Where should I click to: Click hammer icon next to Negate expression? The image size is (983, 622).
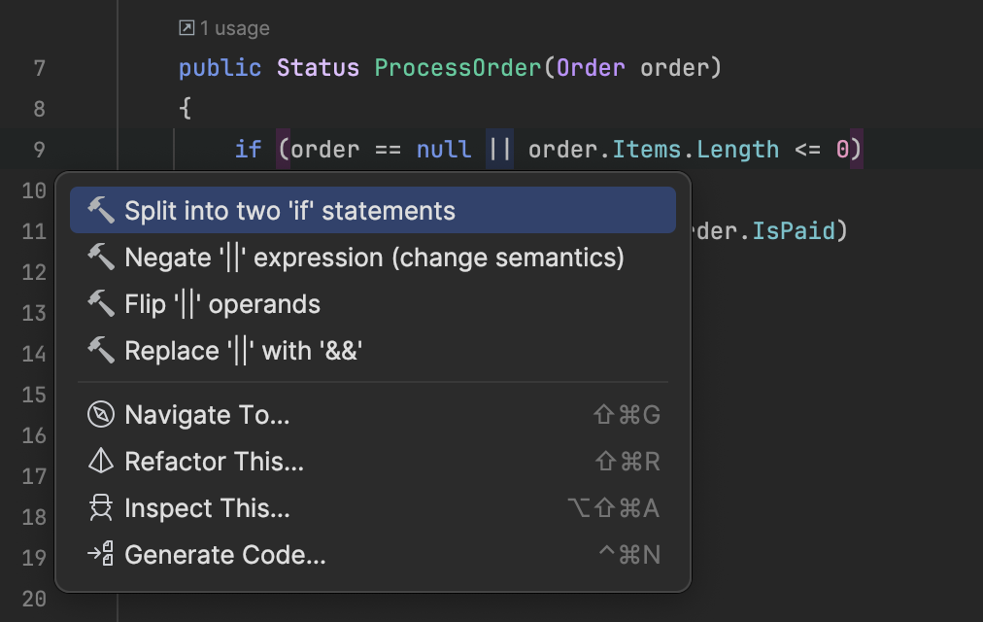[101, 257]
